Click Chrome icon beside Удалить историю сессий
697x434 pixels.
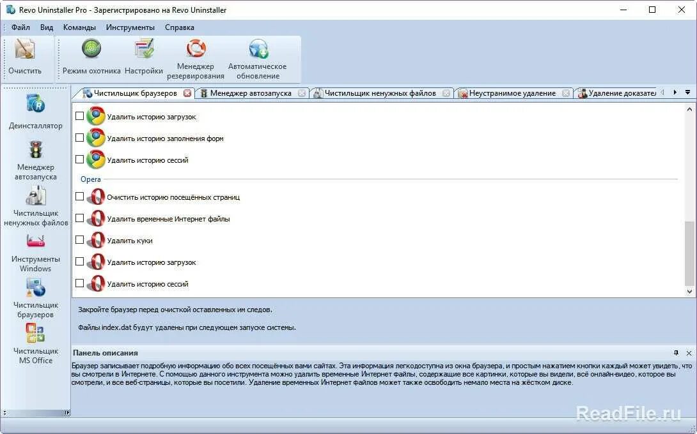click(x=95, y=160)
